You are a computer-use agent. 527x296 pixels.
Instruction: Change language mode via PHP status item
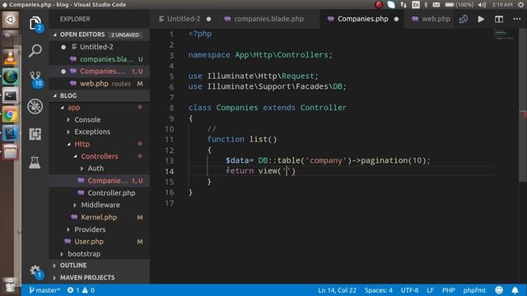point(448,290)
